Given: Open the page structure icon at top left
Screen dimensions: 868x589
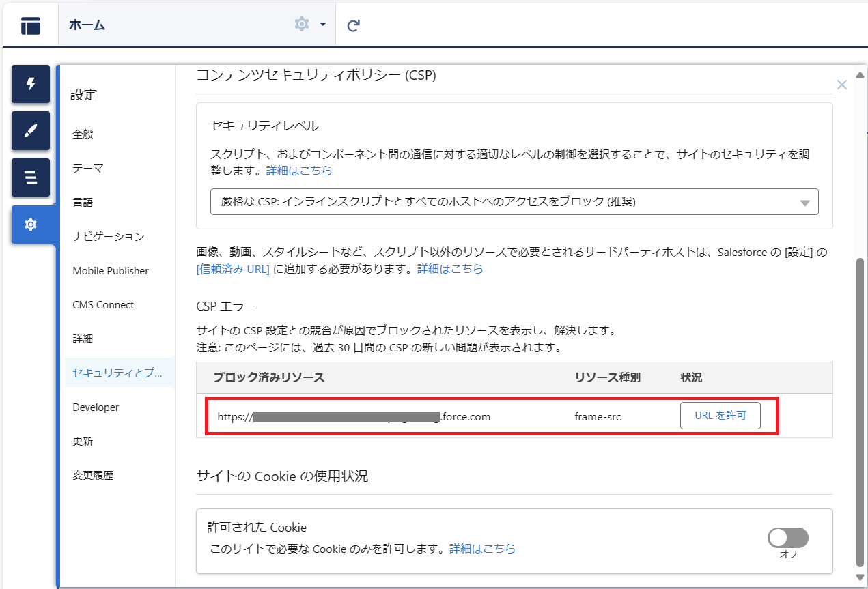Looking at the screenshot, I should point(30,26).
